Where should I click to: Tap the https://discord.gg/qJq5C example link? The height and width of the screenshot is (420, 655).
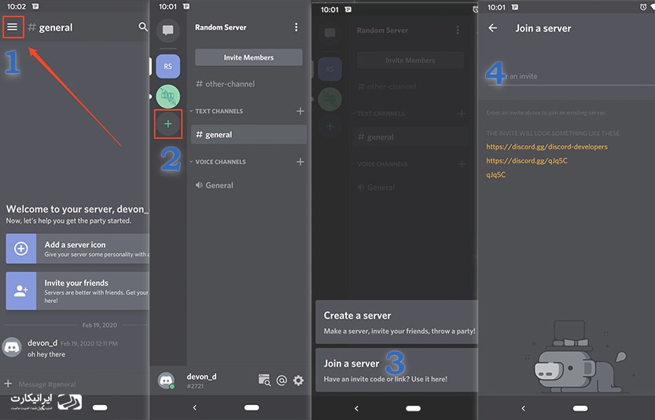[527, 161]
